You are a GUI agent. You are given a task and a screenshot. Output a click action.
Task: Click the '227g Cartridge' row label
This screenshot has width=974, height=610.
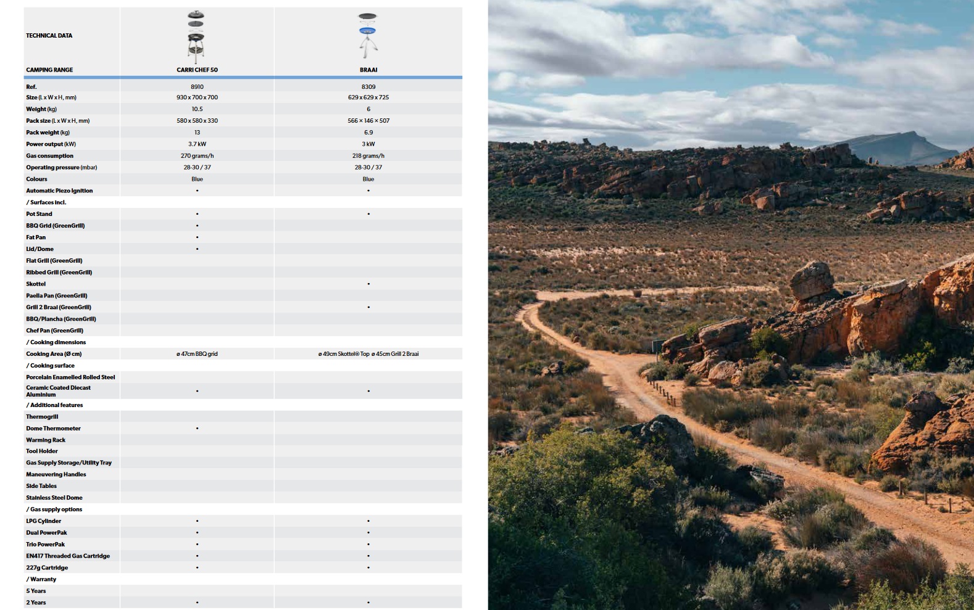[x=47, y=569]
